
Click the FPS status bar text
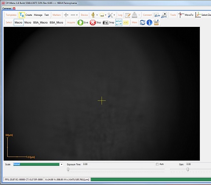[24, 179]
